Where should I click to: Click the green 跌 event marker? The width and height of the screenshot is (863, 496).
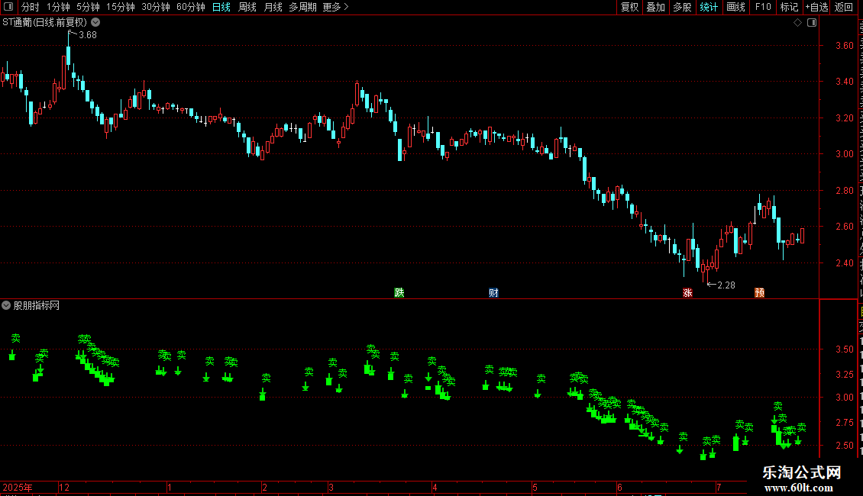pyautogui.click(x=399, y=292)
